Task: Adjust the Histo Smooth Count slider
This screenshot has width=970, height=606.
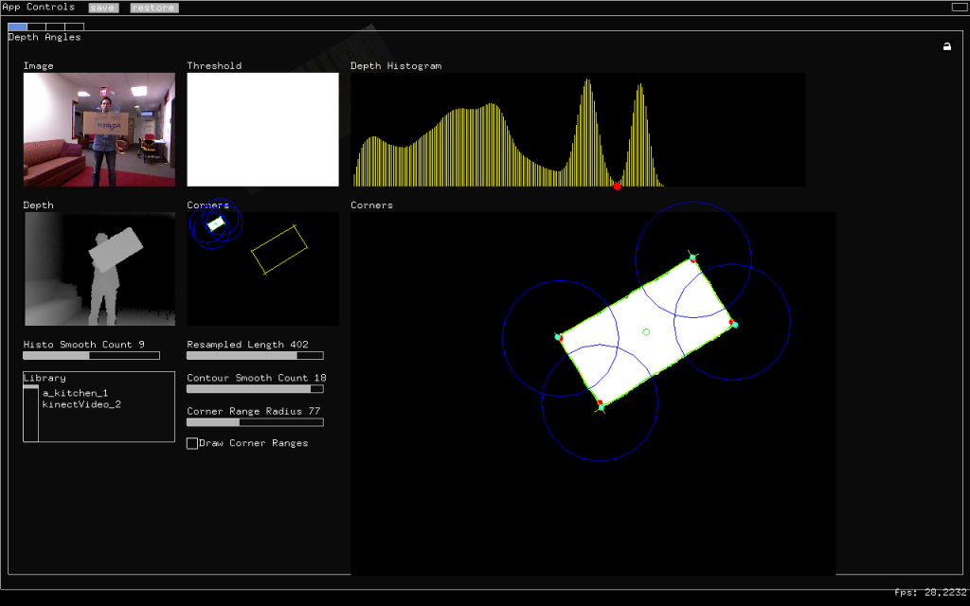Action: point(91,356)
